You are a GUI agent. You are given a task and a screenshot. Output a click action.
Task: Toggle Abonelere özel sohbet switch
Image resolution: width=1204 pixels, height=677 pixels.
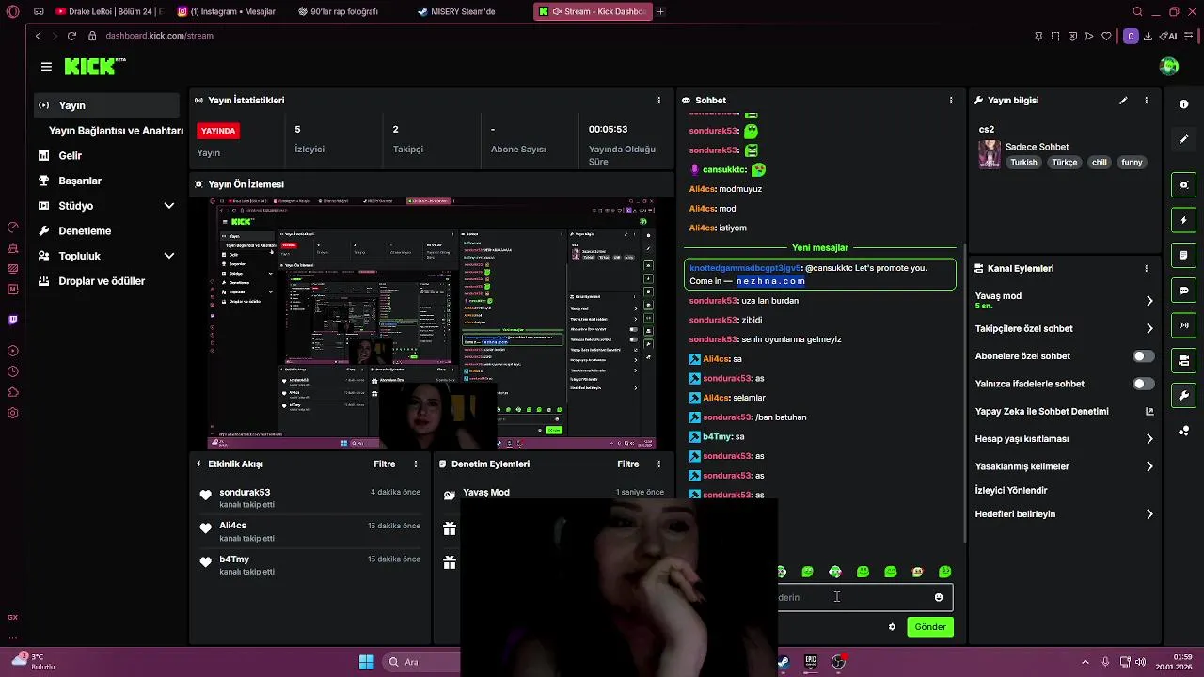pos(1143,356)
